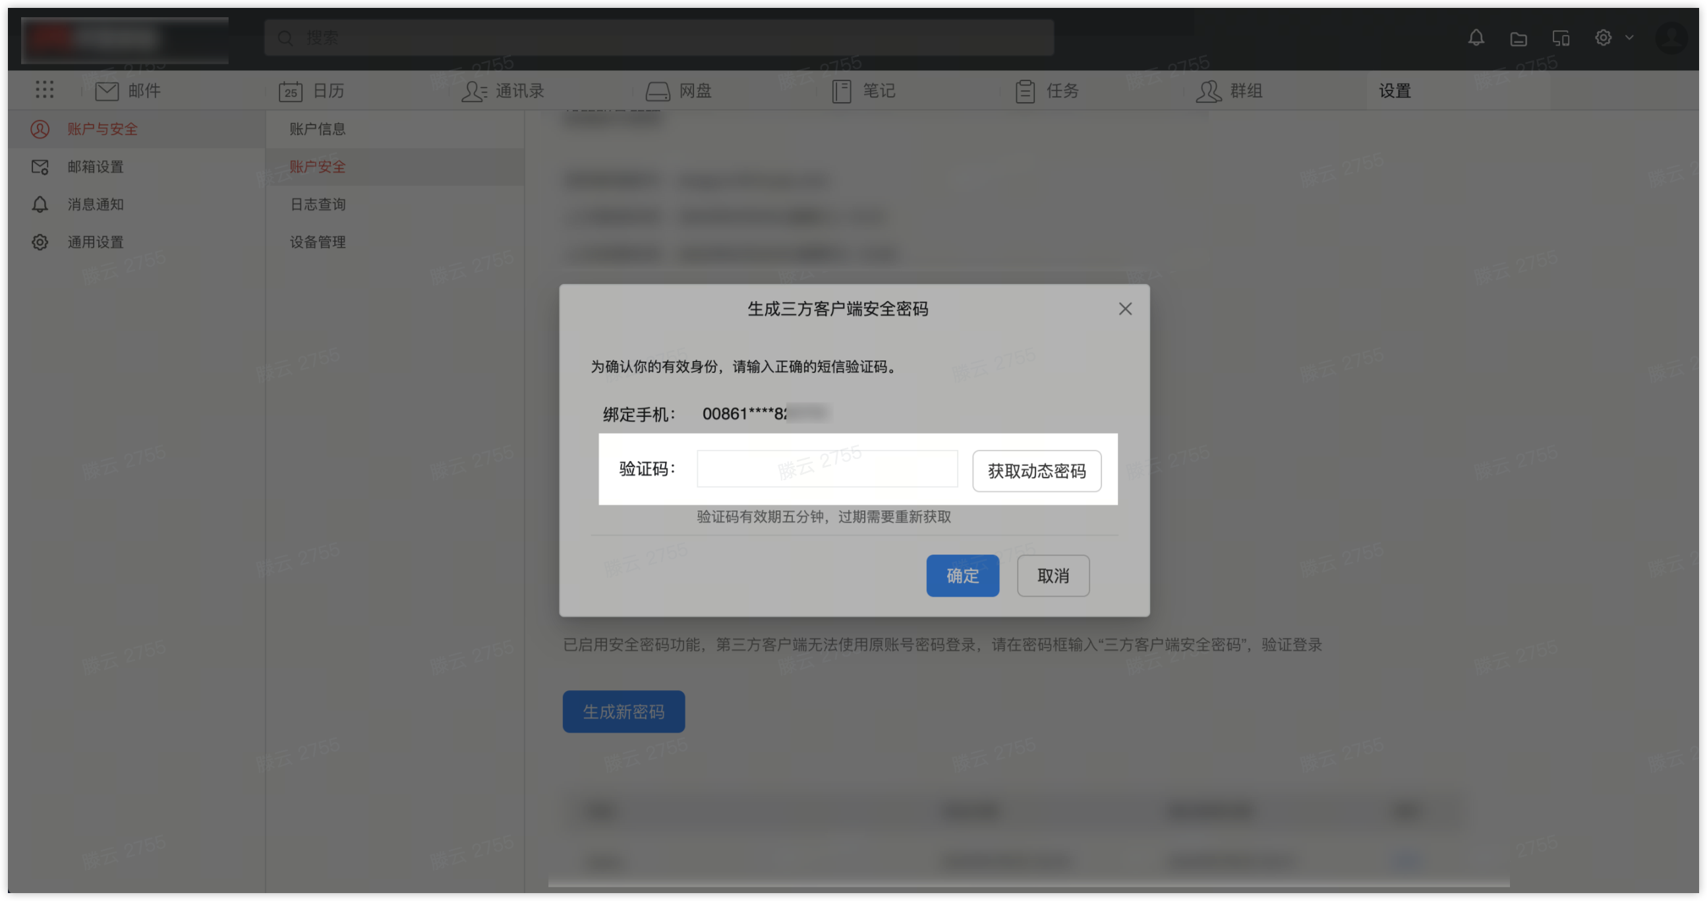Click the search magnifier icon
This screenshot has width=1707, height=901.
[x=285, y=38]
